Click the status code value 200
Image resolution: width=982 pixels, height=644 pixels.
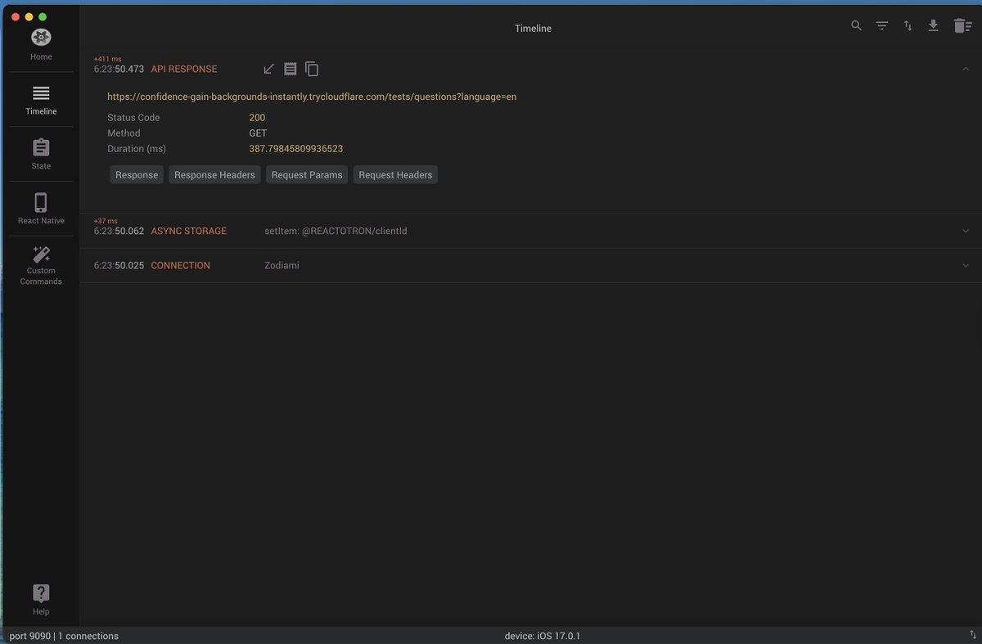(257, 118)
